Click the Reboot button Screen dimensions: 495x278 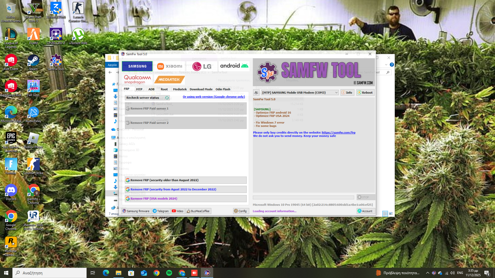tap(365, 93)
